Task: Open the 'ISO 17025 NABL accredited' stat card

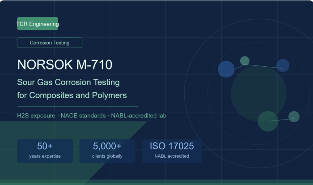Action: click(172, 151)
